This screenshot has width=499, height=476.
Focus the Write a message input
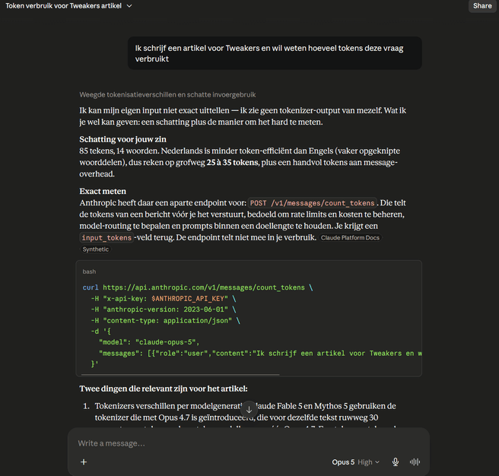pyautogui.click(x=248, y=443)
